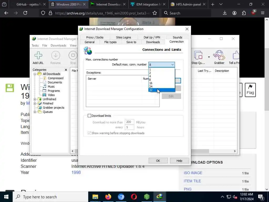Viewport: 269px width, 202px height.
Task: Open PNG download link
Action: [x=188, y=189]
